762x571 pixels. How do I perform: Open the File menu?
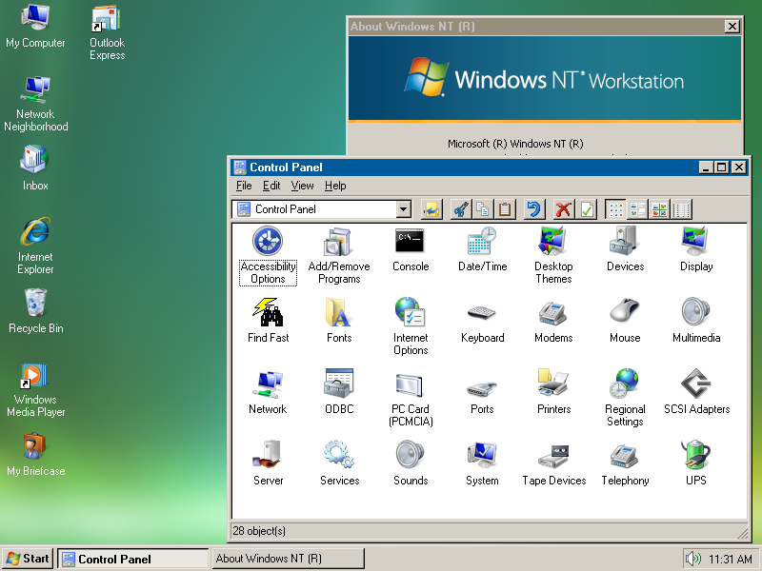[x=244, y=186]
